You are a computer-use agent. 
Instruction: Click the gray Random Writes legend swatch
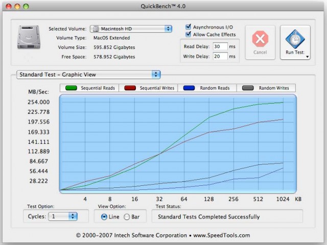pos(248,88)
